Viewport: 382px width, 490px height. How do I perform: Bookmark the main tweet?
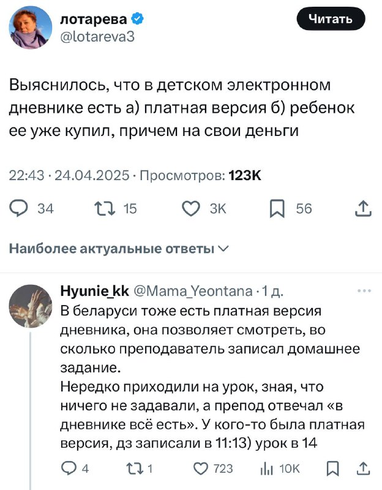pos(277,209)
